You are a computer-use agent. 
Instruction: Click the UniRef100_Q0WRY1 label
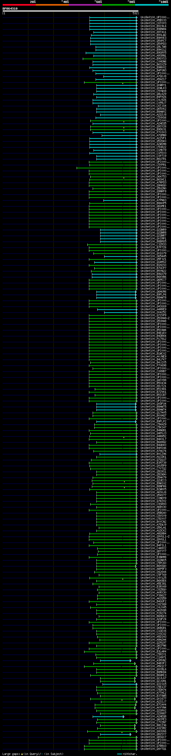153,85
